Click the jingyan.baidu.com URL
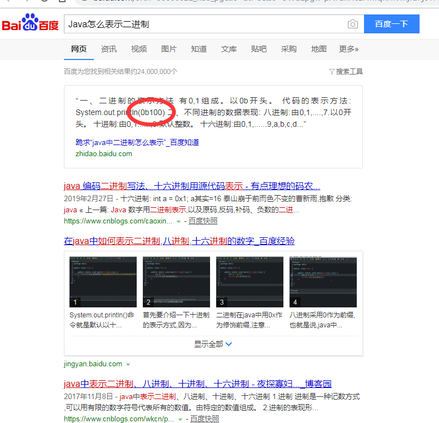Image resolution: width=439 pixels, height=423 pixels. [x=93, y=364]
